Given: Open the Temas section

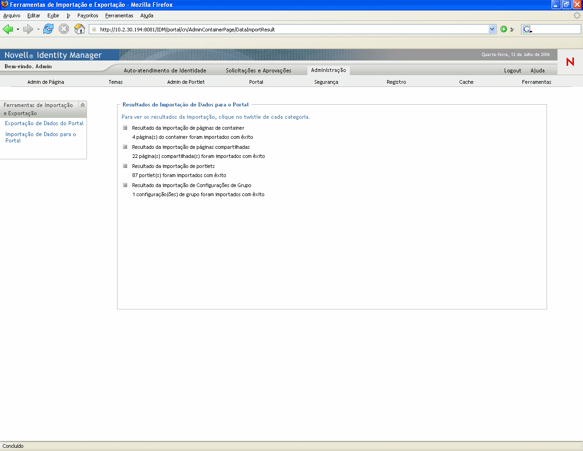Looking at the screenshot, I should (116, 82).
